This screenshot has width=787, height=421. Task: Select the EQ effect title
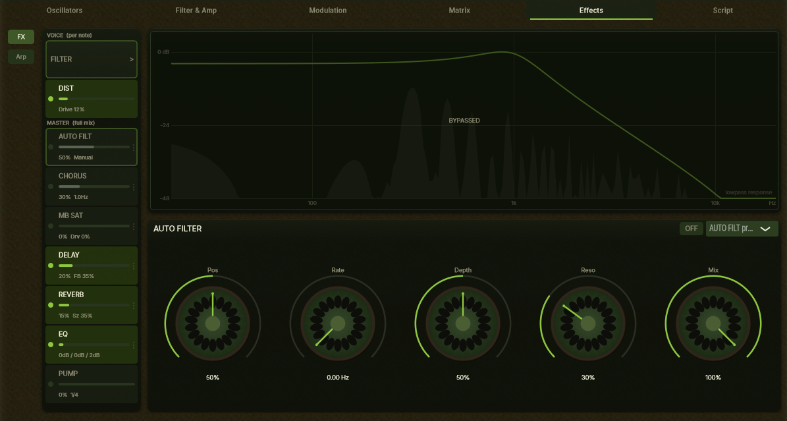[63, 334]
